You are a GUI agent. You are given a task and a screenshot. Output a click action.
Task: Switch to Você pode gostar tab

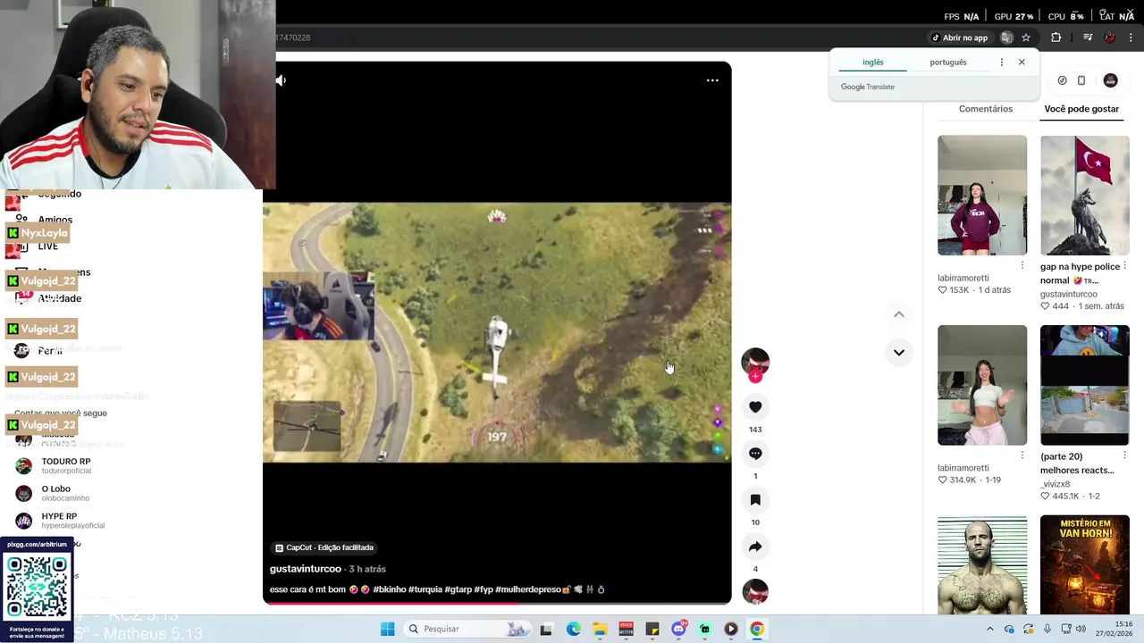pyautogui.click(x=1081, y=109)
